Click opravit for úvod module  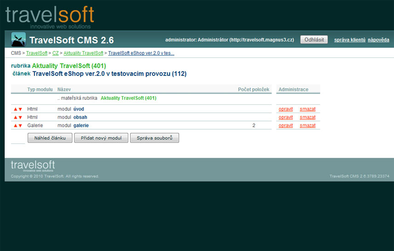click(x=286, y=109)
